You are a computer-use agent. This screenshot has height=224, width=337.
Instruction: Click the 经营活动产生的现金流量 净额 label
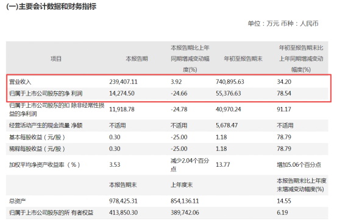pos(46,125)
